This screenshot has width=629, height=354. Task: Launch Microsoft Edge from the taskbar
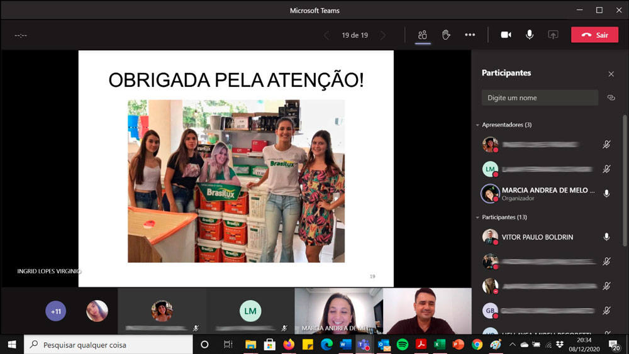326,345
